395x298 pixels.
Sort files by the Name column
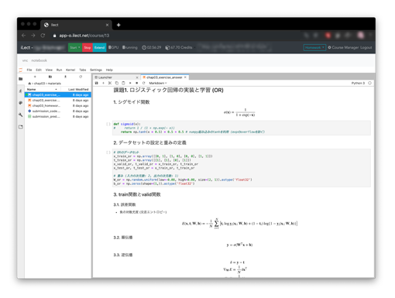coord(42,89)
